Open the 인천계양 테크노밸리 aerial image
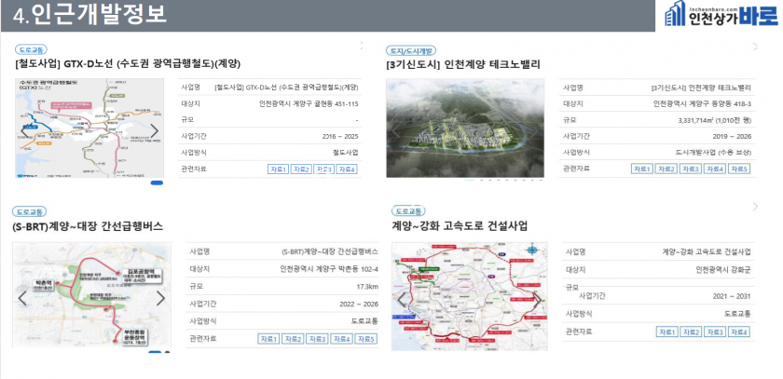Image resolution: width=783 pixels, height=379 pixels. point(466,129)
